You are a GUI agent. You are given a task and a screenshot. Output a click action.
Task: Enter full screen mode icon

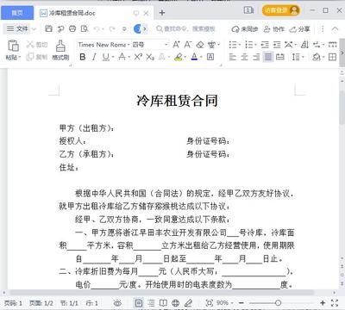(x=335, y=303)
